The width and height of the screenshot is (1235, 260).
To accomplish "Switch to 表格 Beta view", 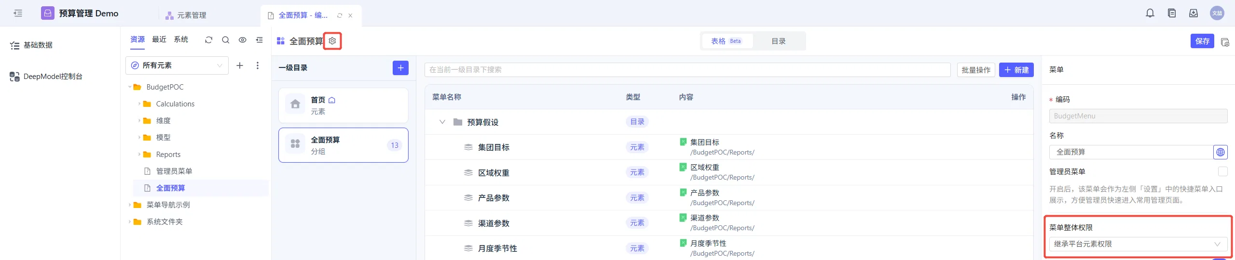I will [x=727, y=41].
